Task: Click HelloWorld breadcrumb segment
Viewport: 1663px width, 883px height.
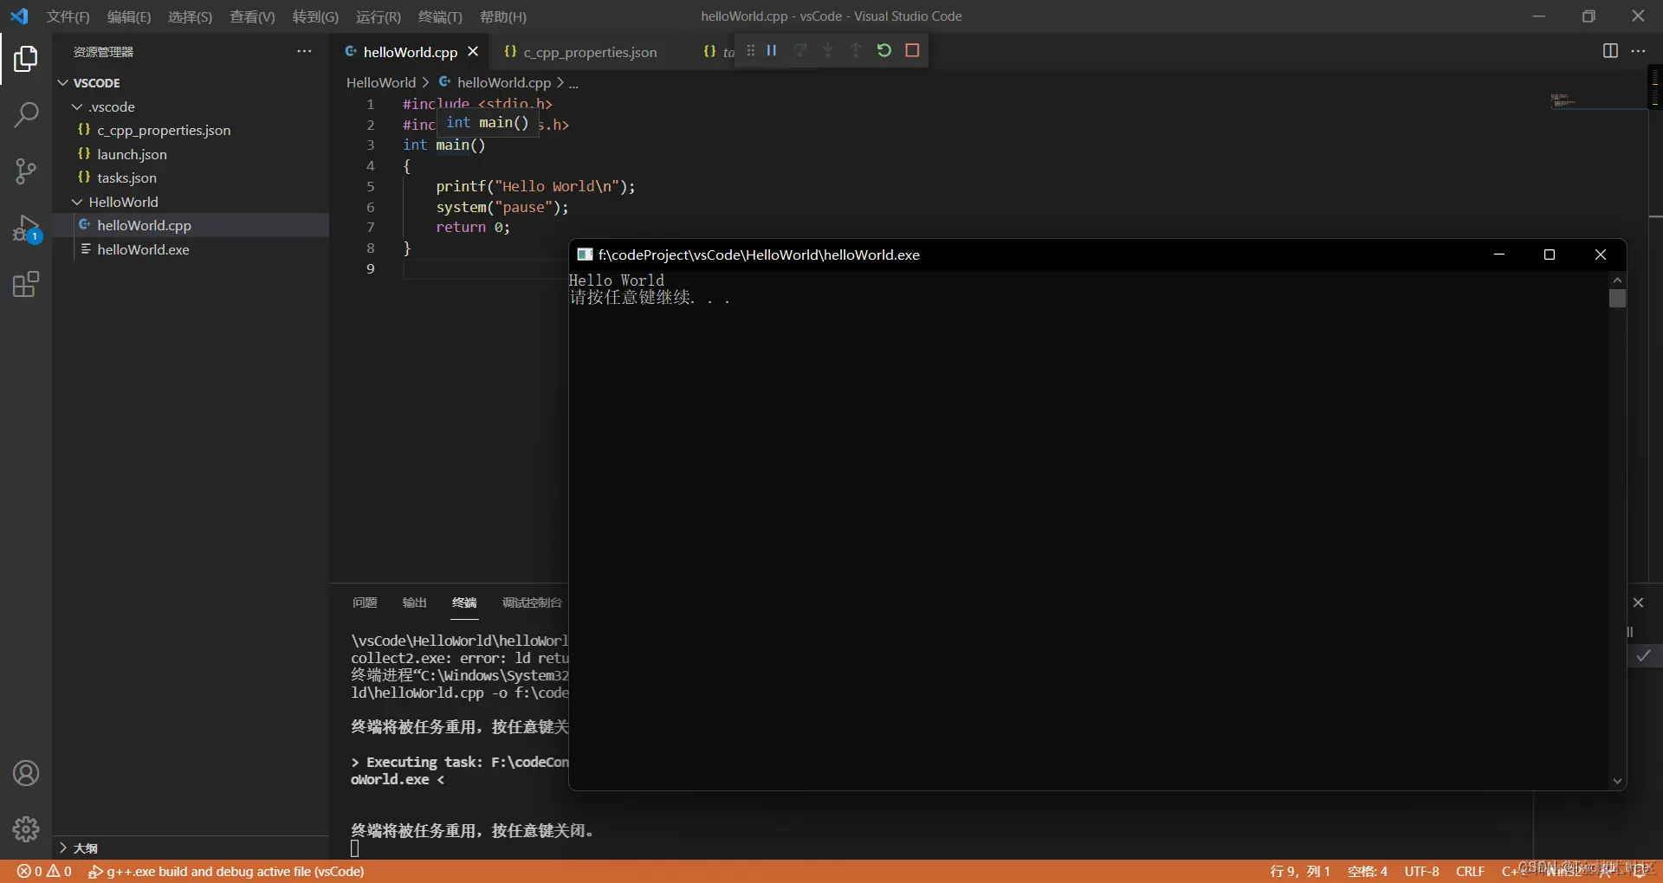Action: point(381,82)
